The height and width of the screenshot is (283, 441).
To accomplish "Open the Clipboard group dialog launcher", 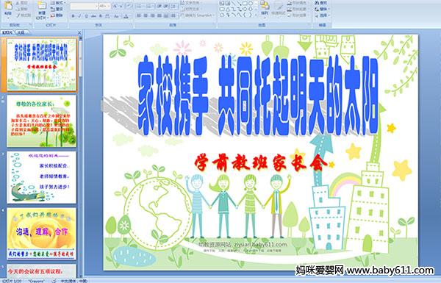I will (x=30, y=24).
